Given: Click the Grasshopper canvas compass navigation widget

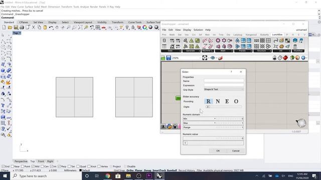Looking at the screenshot, I should pos(301,123).
